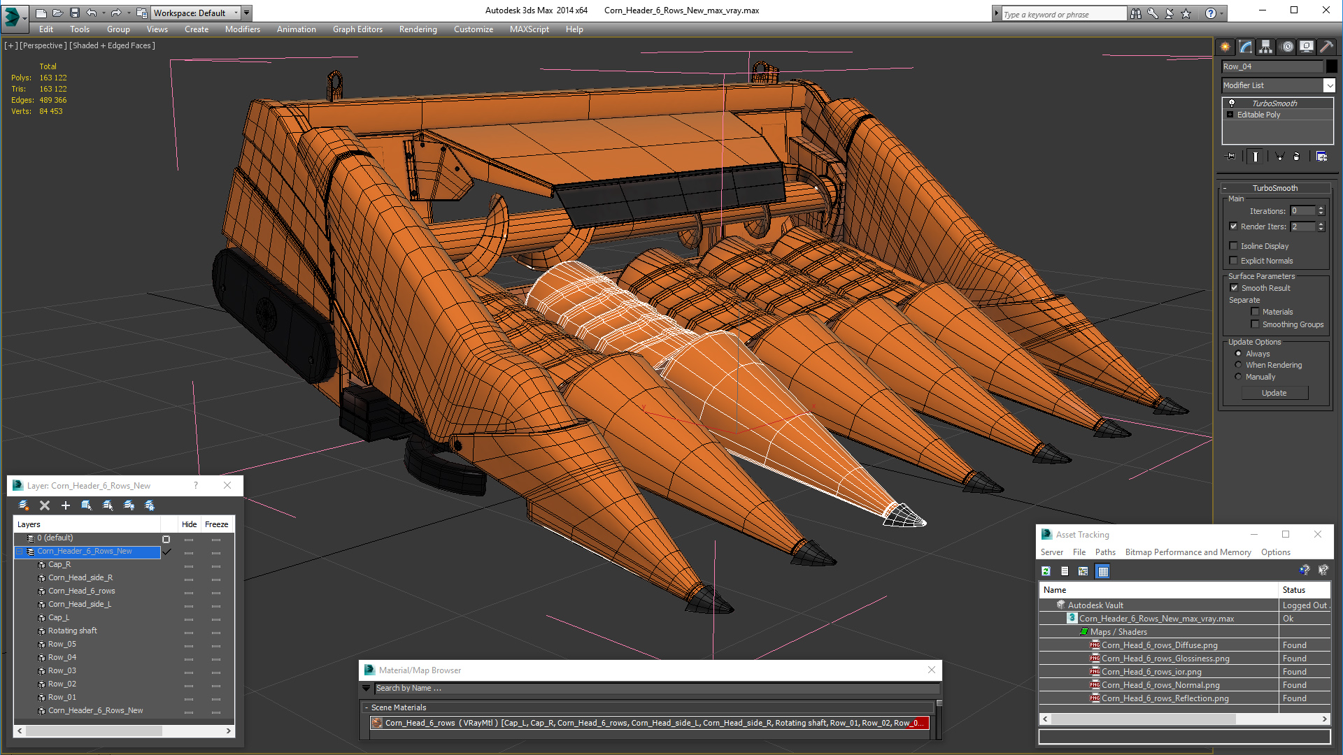Open the Hierarchy command panel tab
Screen dimensions: 1343x755
point(1265,47)
